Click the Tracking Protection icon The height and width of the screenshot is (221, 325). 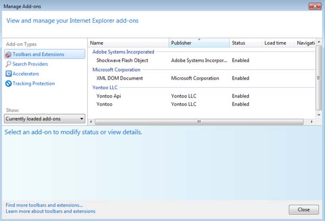(8, 83)
